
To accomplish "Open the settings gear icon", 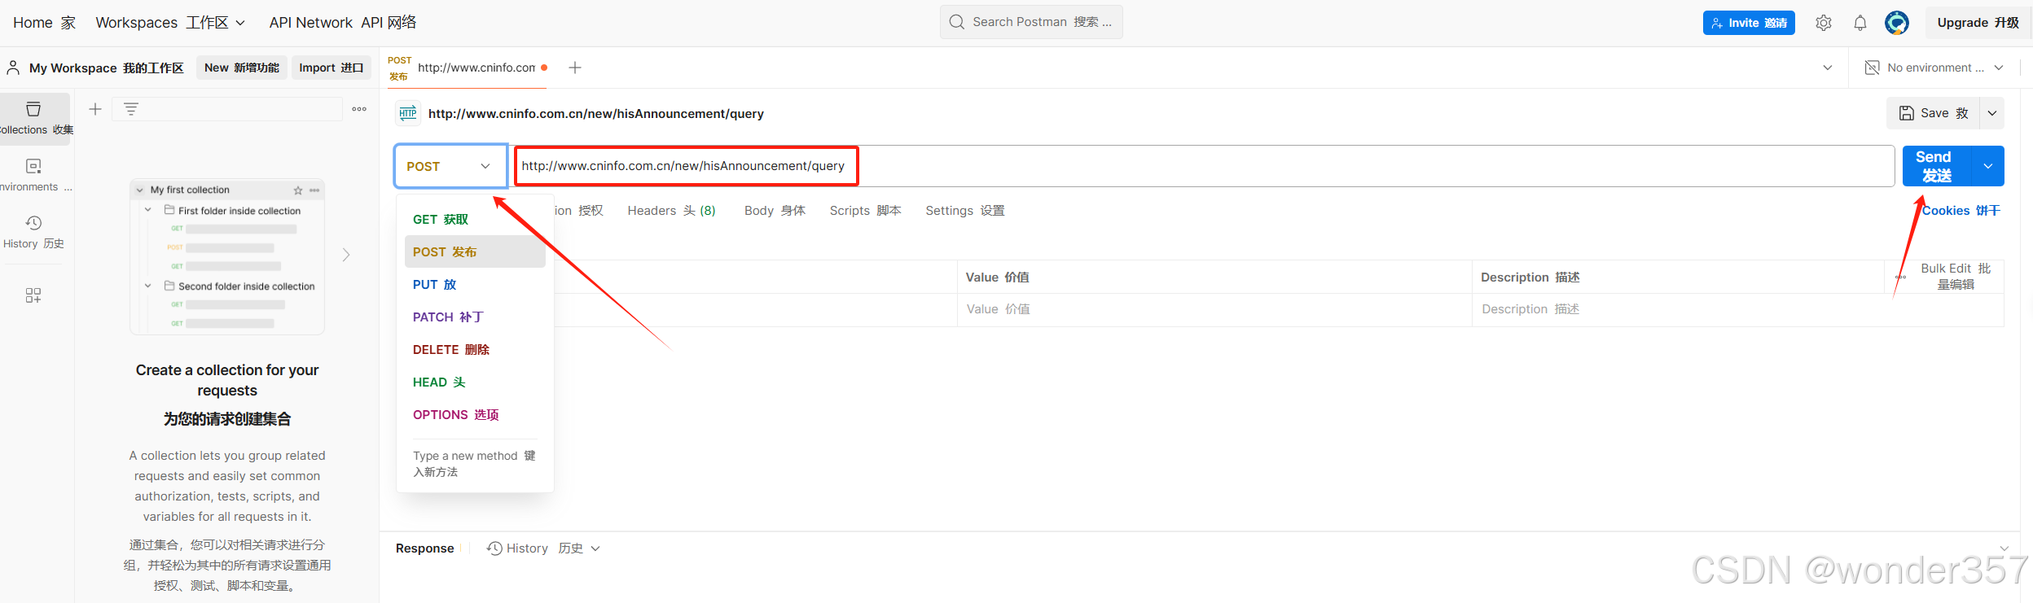I will pos(1823,23).
